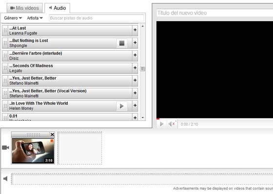Screen dimensions: 273x194
Task: Click the Título del nuevo vídeo field
Action: click(x=215, y=13)
